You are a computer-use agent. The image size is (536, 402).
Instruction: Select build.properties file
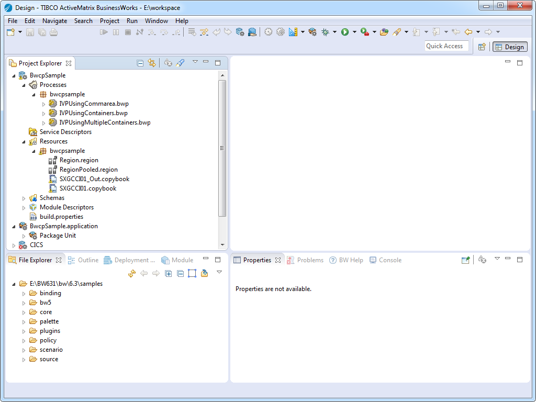62,217
